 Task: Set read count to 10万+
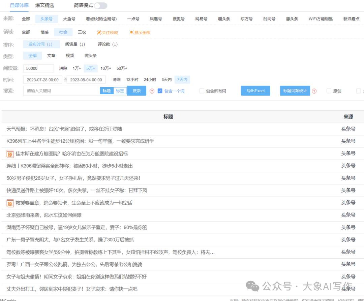pyautogui.click(x=106, y=68)
